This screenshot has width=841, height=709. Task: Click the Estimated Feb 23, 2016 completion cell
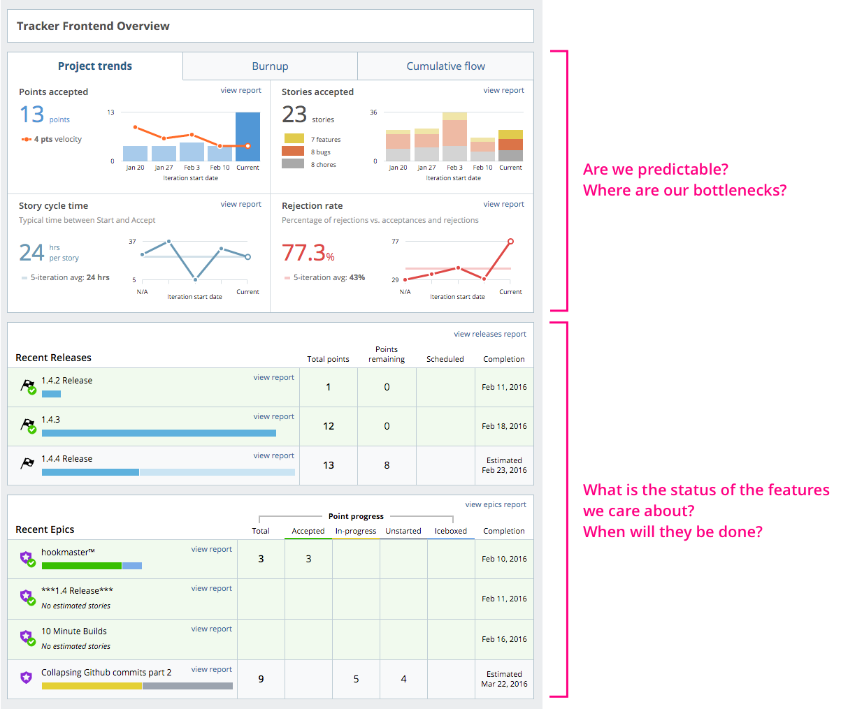504,465
